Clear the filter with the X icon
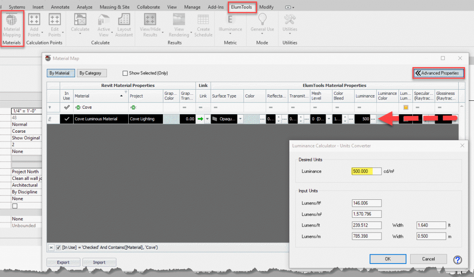Viewport: 474px width, 277px height. tap(51, 247)
